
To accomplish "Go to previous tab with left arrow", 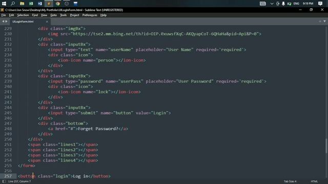I will (x=3, y=21).
